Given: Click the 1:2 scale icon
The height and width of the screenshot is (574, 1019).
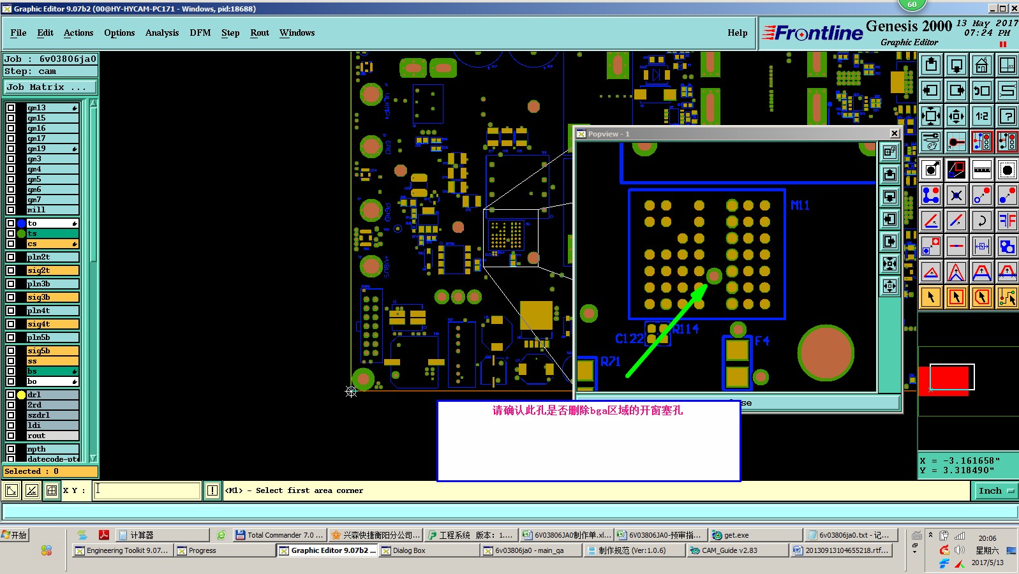Looking at the screenshot, I should coord(981,116).
